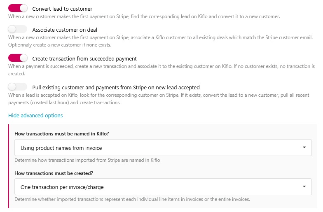Enable Pull existing customer and payments toggle
This screenshot has height=212, width=323.
click(x=18, y=87)
